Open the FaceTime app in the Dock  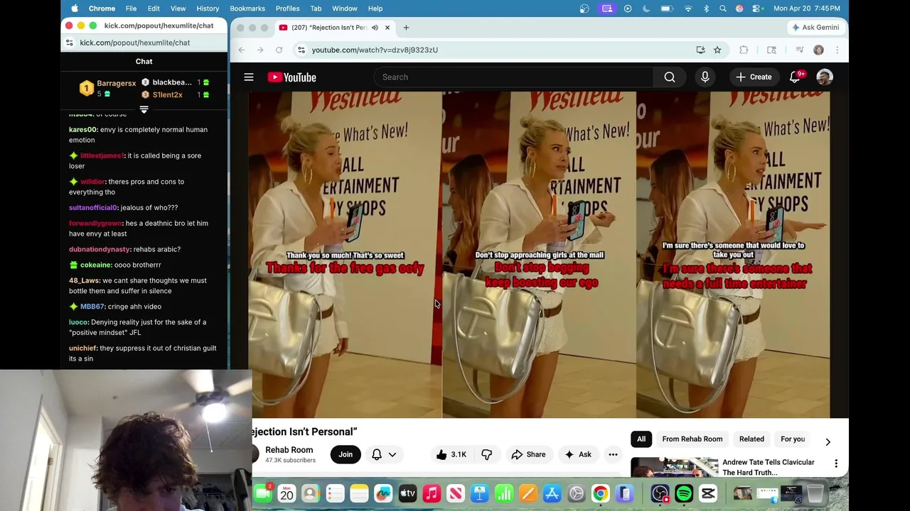coord(262,493)
